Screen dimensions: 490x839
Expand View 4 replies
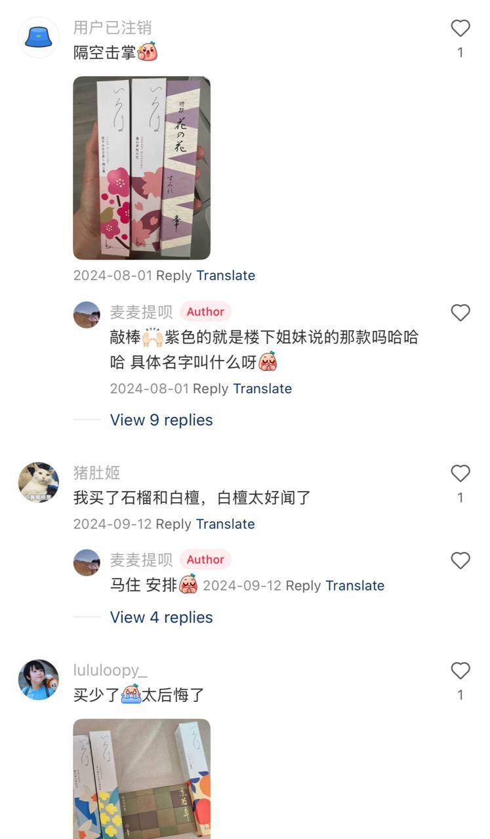(161, 617)
